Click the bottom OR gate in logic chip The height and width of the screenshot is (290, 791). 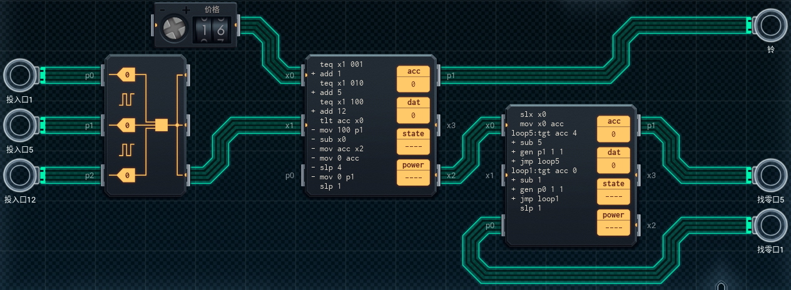pyautogui.click(x=126, y=176)
